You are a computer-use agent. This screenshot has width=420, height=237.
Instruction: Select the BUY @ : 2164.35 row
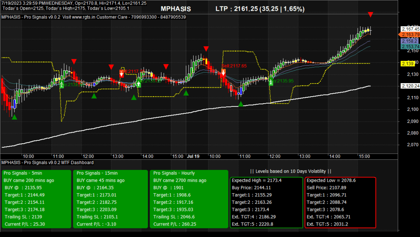[x=95, y=187]
